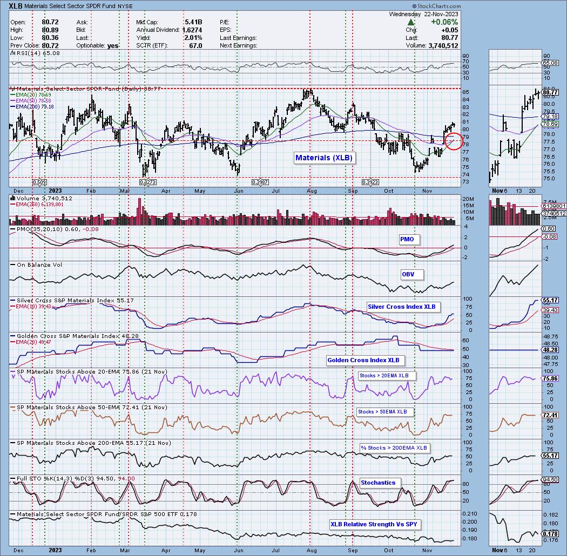Click SP Materials Stocks Above 200-EMA title

click(91, 443)
